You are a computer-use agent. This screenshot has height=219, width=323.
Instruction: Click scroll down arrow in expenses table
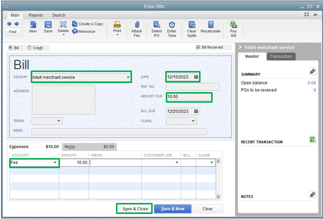(x=218, y=197)
